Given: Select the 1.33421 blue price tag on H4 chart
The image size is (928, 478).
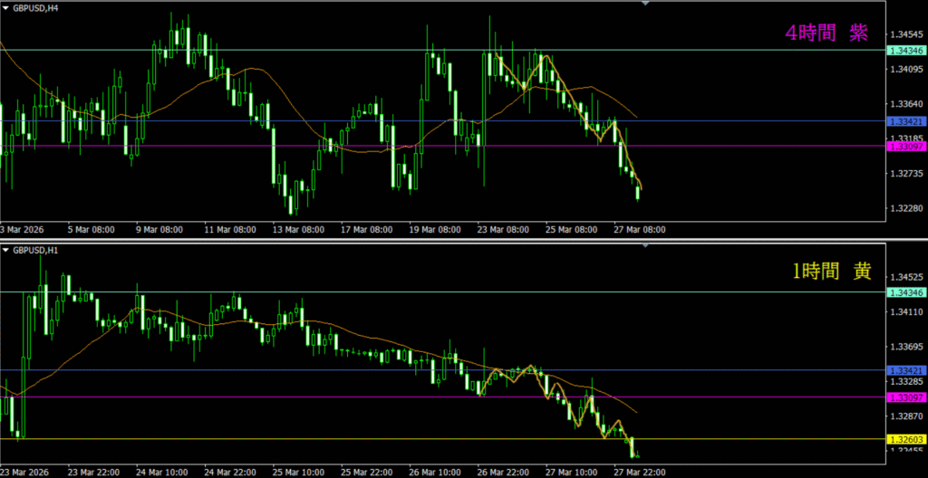Looking at the screenshot, I should 905,121.
